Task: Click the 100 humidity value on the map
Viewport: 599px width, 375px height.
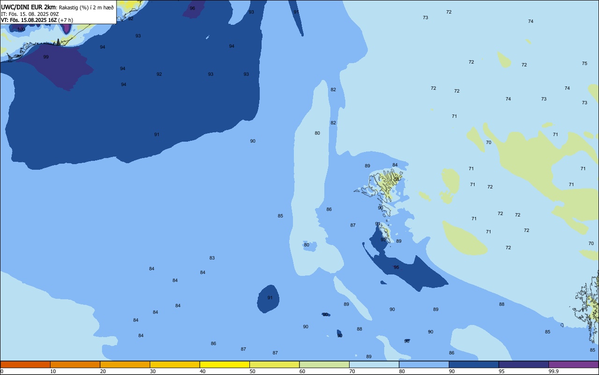Action: (x=21, y=29)
